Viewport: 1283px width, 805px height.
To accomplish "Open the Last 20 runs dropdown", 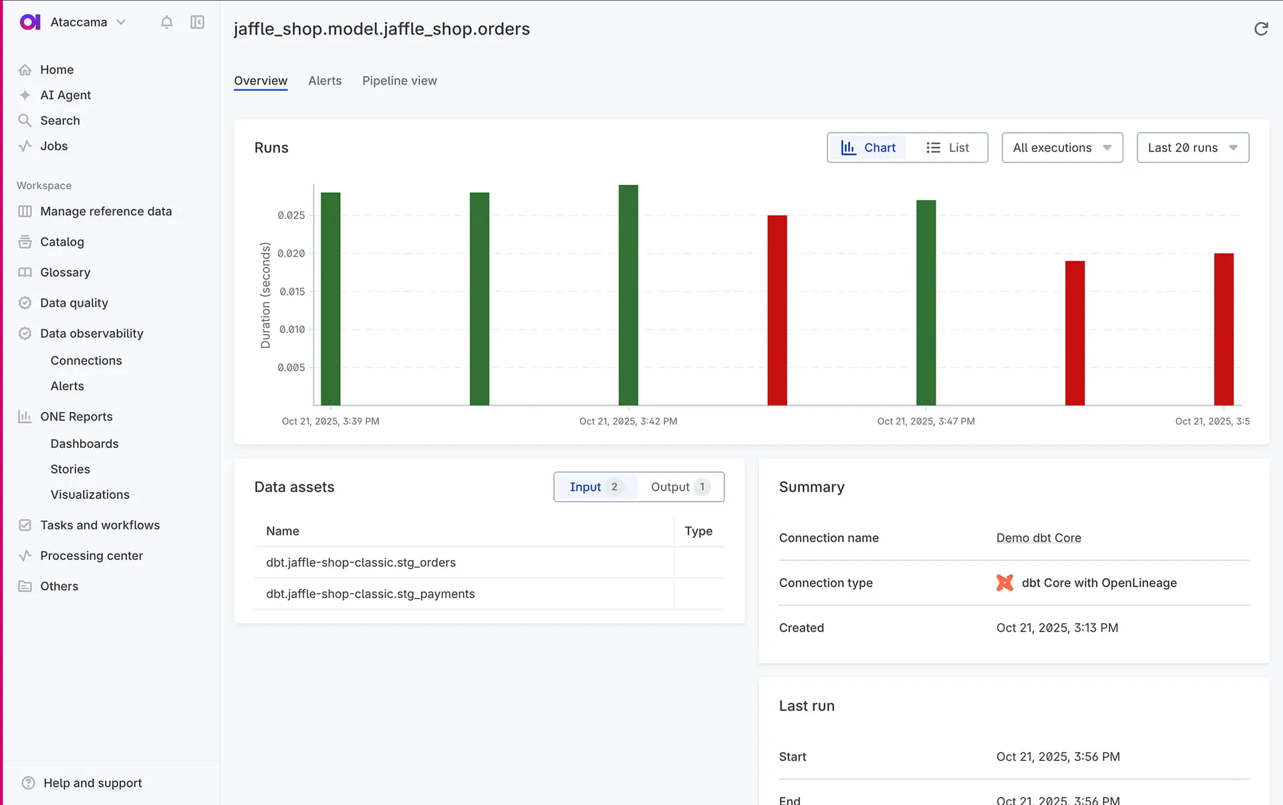I will coord(1192,148).
